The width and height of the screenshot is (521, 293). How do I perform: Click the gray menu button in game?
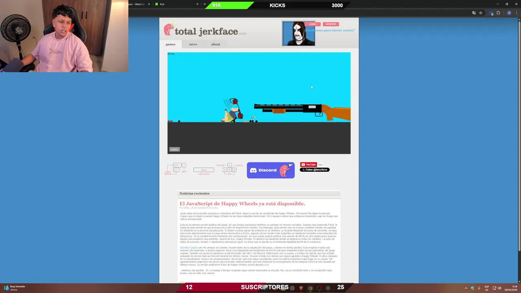tap(174, 149)
